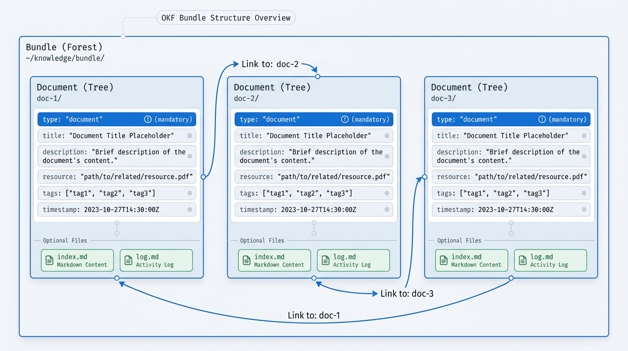Click the gray dot on doc-2 timestamp row
The height and width of the screenshot is (351, 628).
[387, 210]
